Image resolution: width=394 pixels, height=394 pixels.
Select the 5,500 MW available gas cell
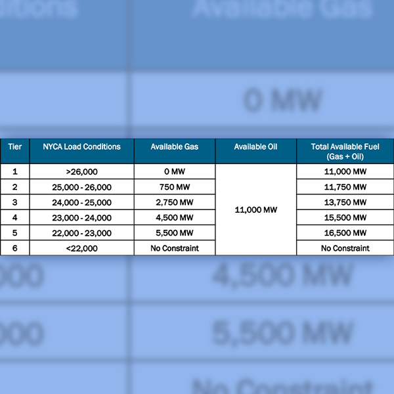click(174, 233)
